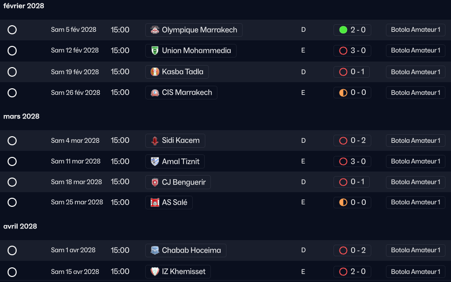Click the Union Mohammedia green shield logo

(155, 50)
